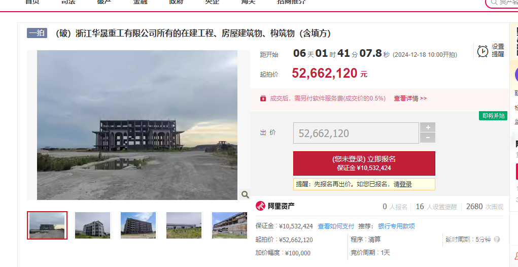
Task: Click the magnifier zoom icon on photo
Action: [x=245, y=194]
